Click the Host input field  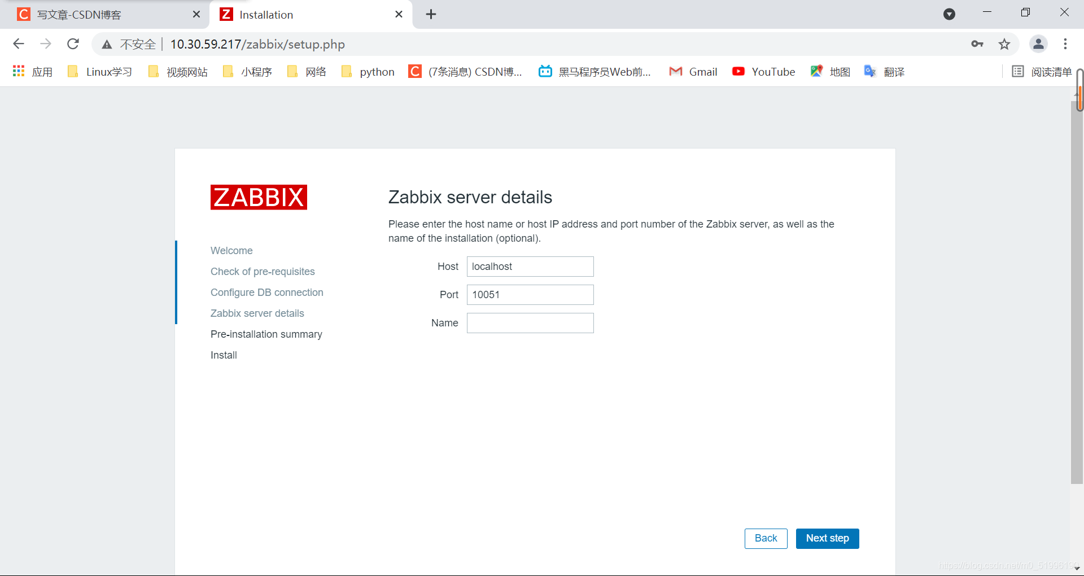530,267
